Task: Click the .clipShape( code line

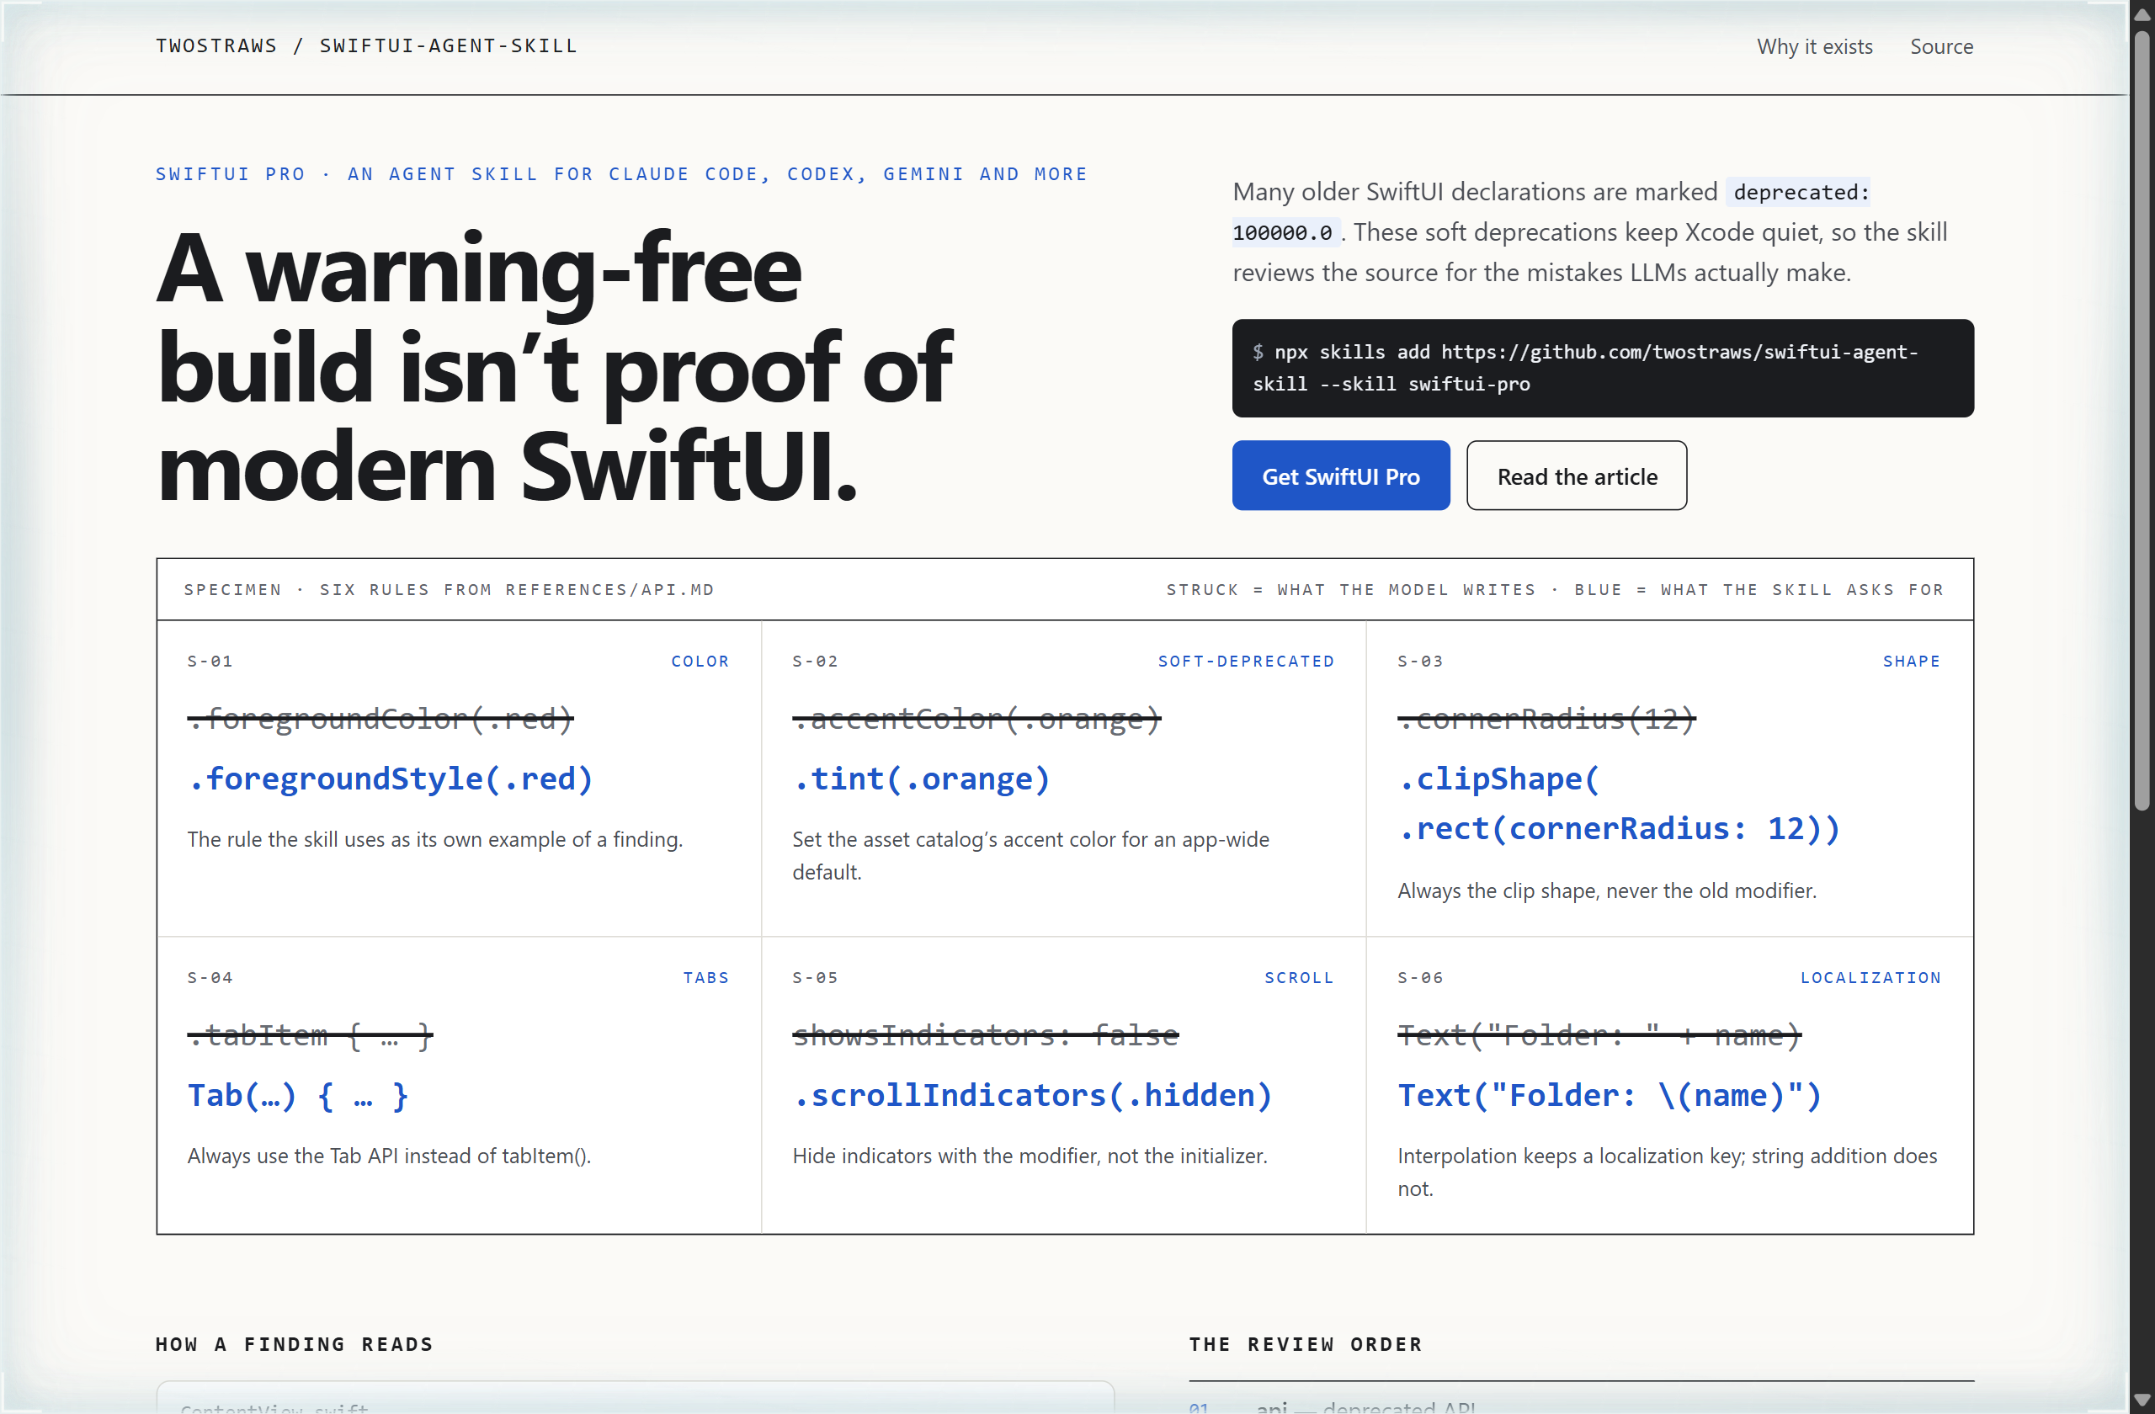Action: tap(1499, 779)
